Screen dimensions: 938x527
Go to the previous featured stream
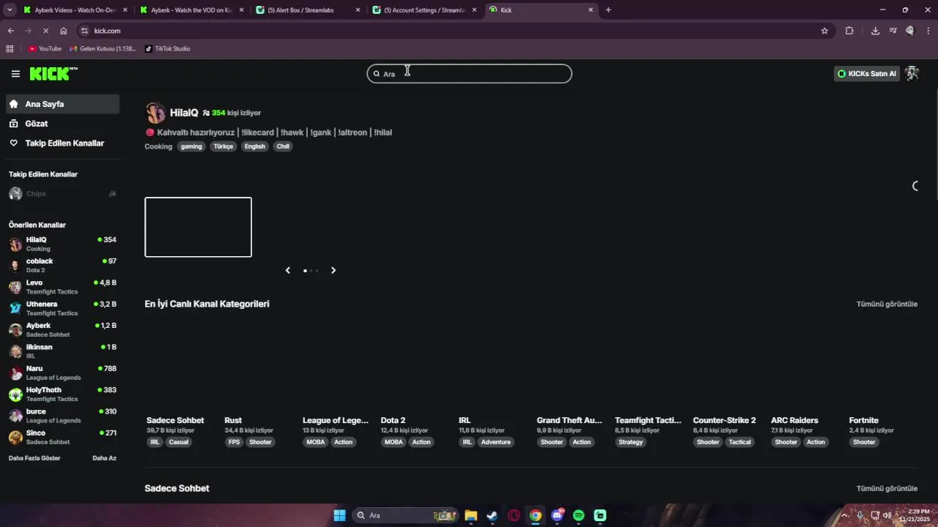(x=288, y=270)
